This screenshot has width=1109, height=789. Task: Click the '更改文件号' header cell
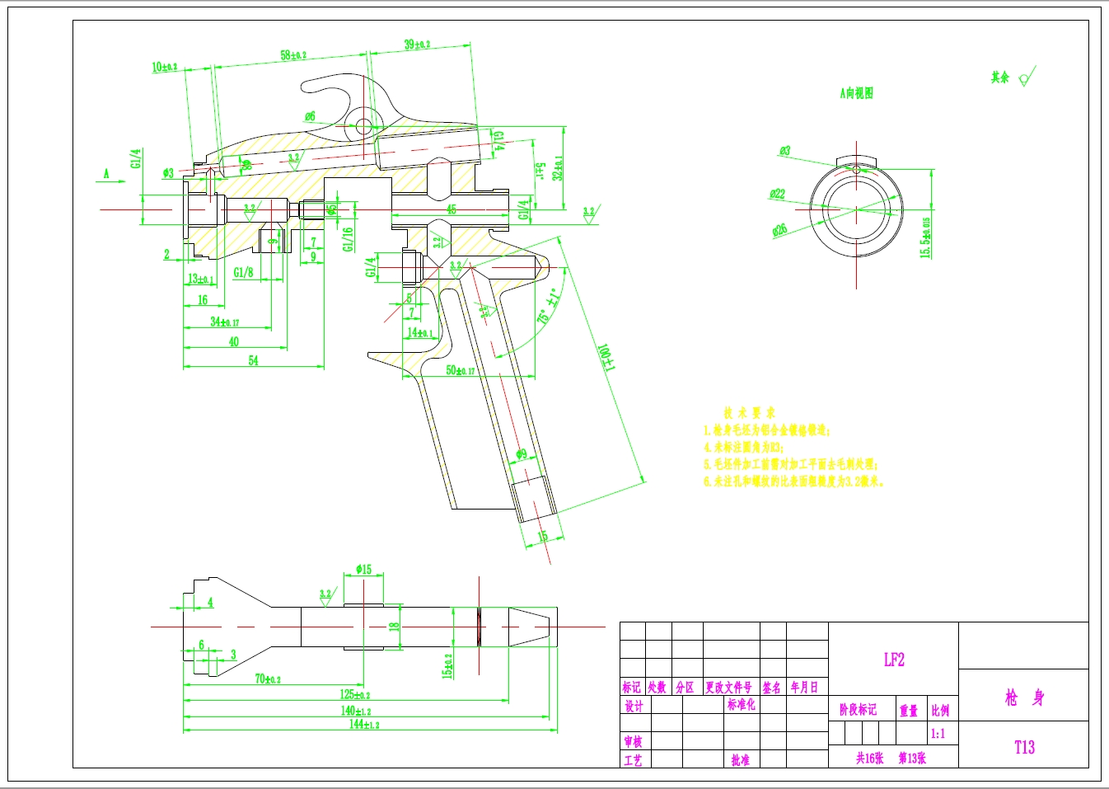pos(728,687)
